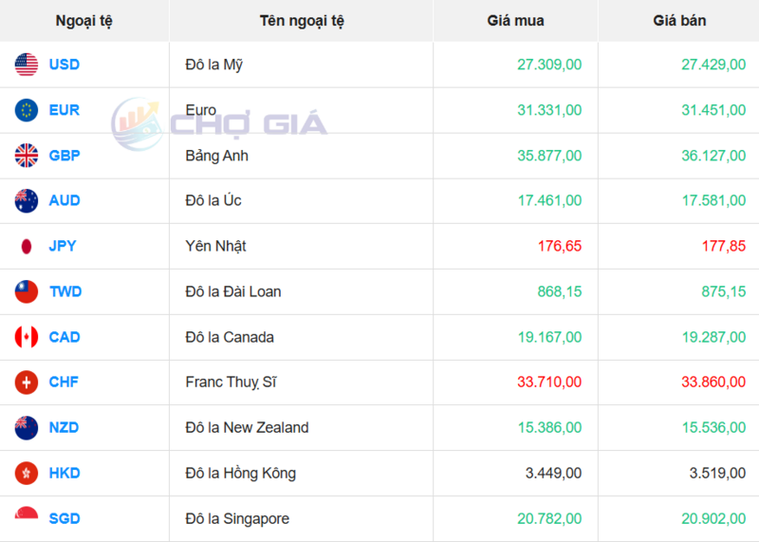
Task: Click the Canadian flag beside CAD
Action: coord(27,337)
